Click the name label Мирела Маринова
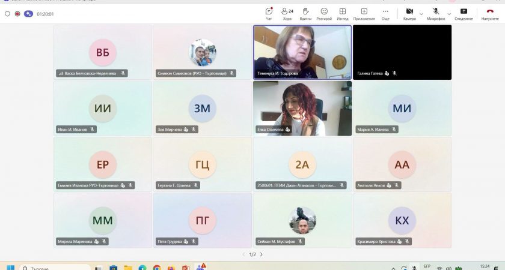This screenshot has height=270, width=505. [x=75, y=242]
